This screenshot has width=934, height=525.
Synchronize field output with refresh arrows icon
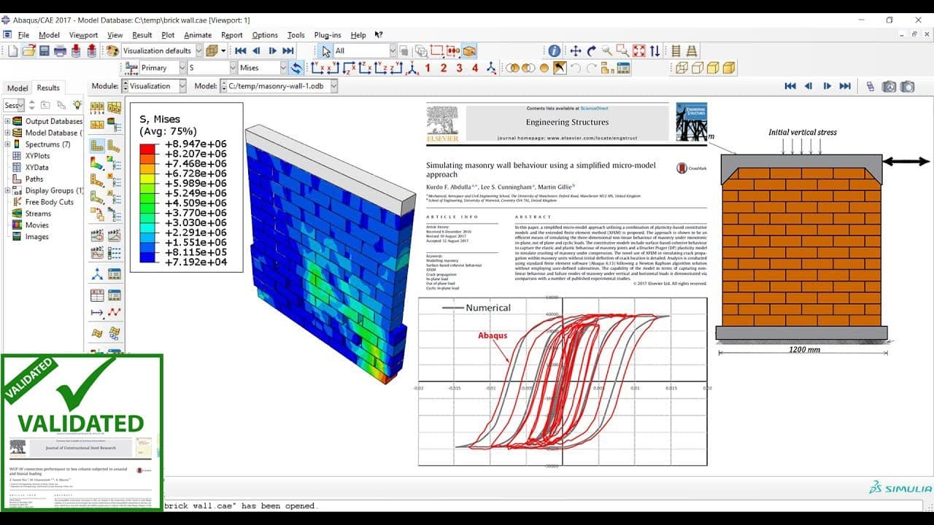pos(296,68)
